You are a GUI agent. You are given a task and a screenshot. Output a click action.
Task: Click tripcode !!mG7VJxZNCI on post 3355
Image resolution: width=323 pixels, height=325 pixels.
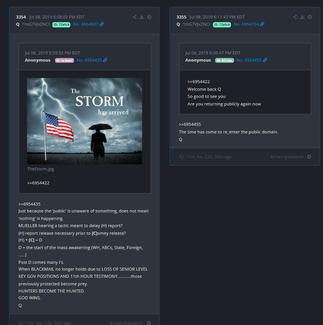[196, 24]
